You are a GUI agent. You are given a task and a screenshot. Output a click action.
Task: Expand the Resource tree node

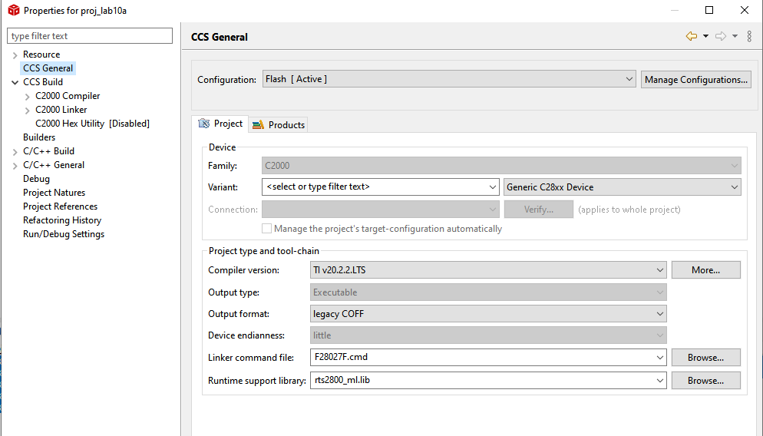15,55
